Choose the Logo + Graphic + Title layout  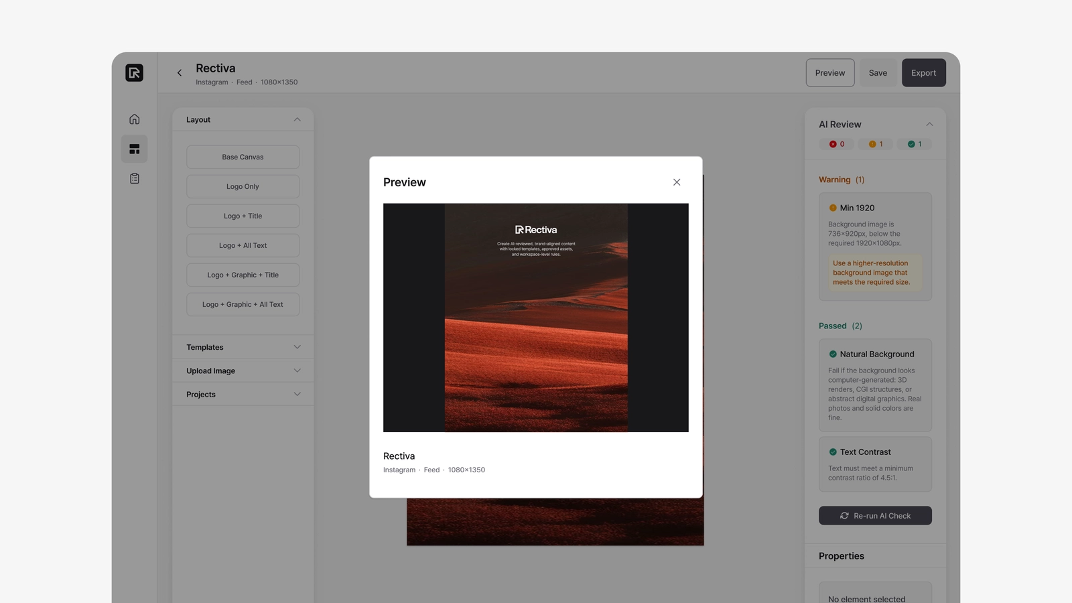(243, 275)
